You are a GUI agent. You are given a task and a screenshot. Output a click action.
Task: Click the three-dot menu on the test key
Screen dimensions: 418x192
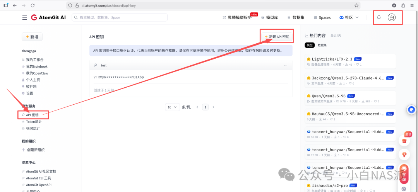click(286, 65)
